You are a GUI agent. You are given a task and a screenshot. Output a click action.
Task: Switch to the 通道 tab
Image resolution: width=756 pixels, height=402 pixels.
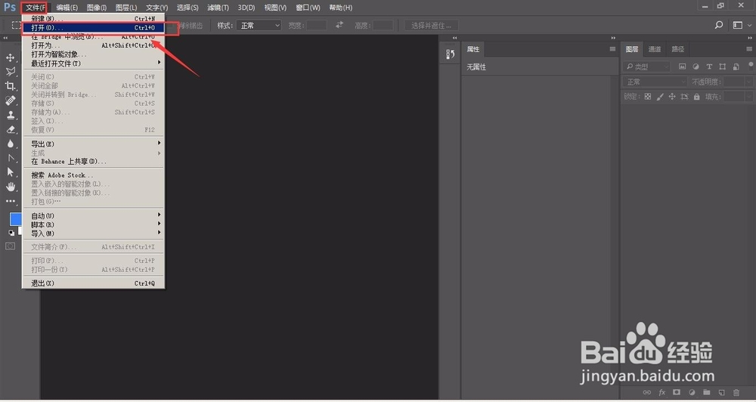[654, 49]
